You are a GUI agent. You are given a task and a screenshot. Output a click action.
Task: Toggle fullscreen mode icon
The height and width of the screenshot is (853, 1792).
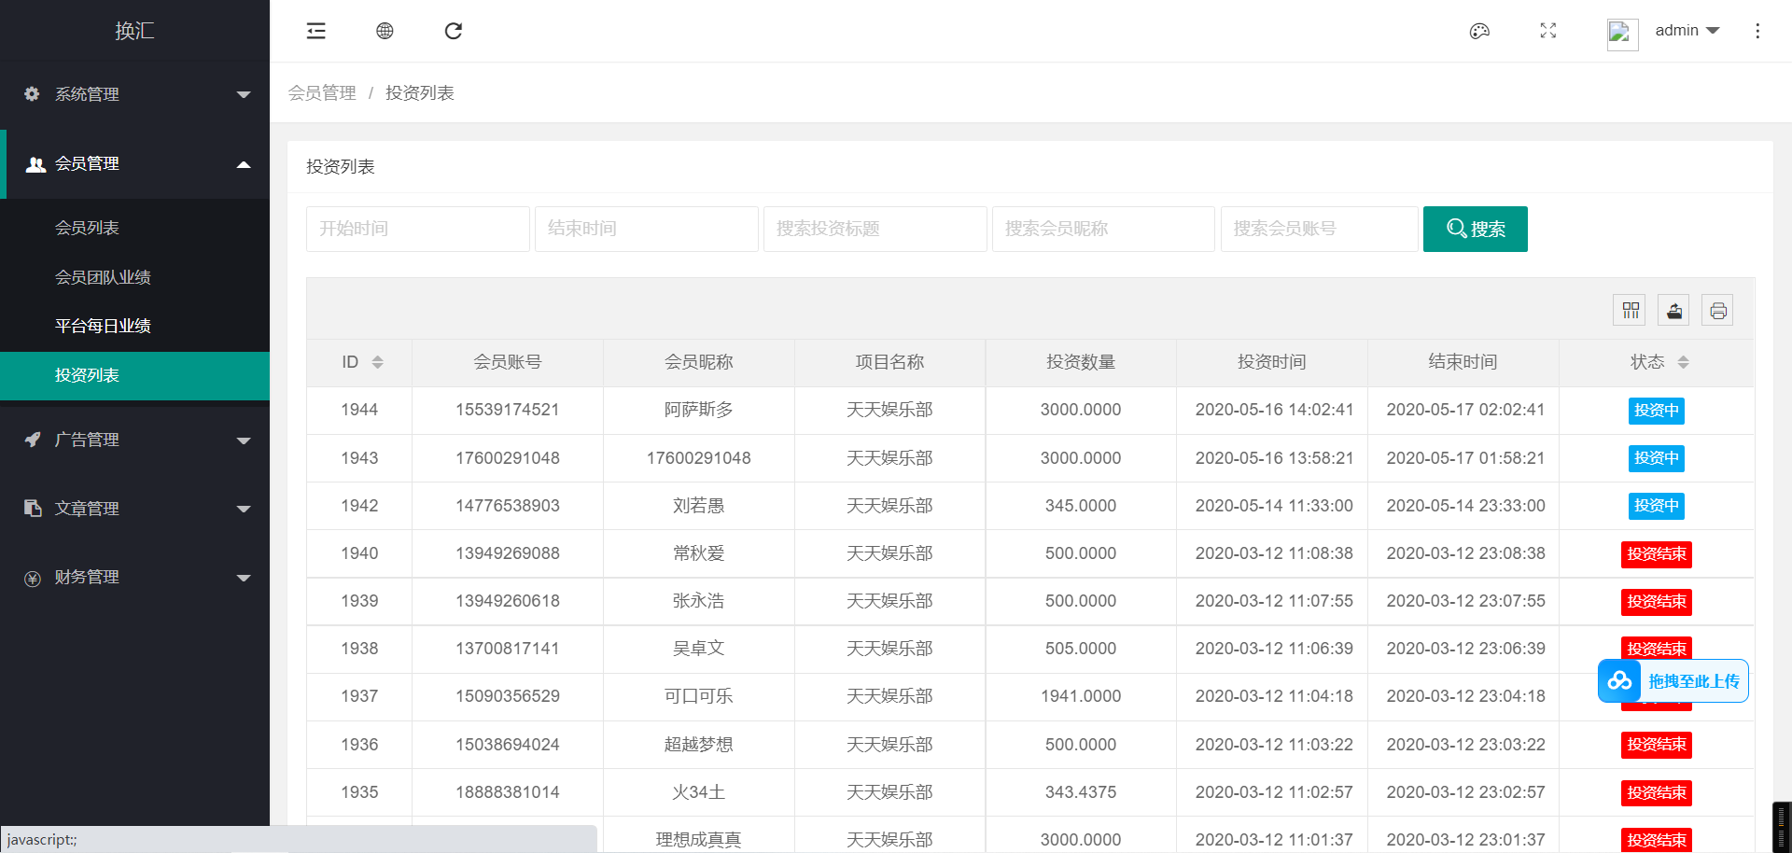(1548, 31)
